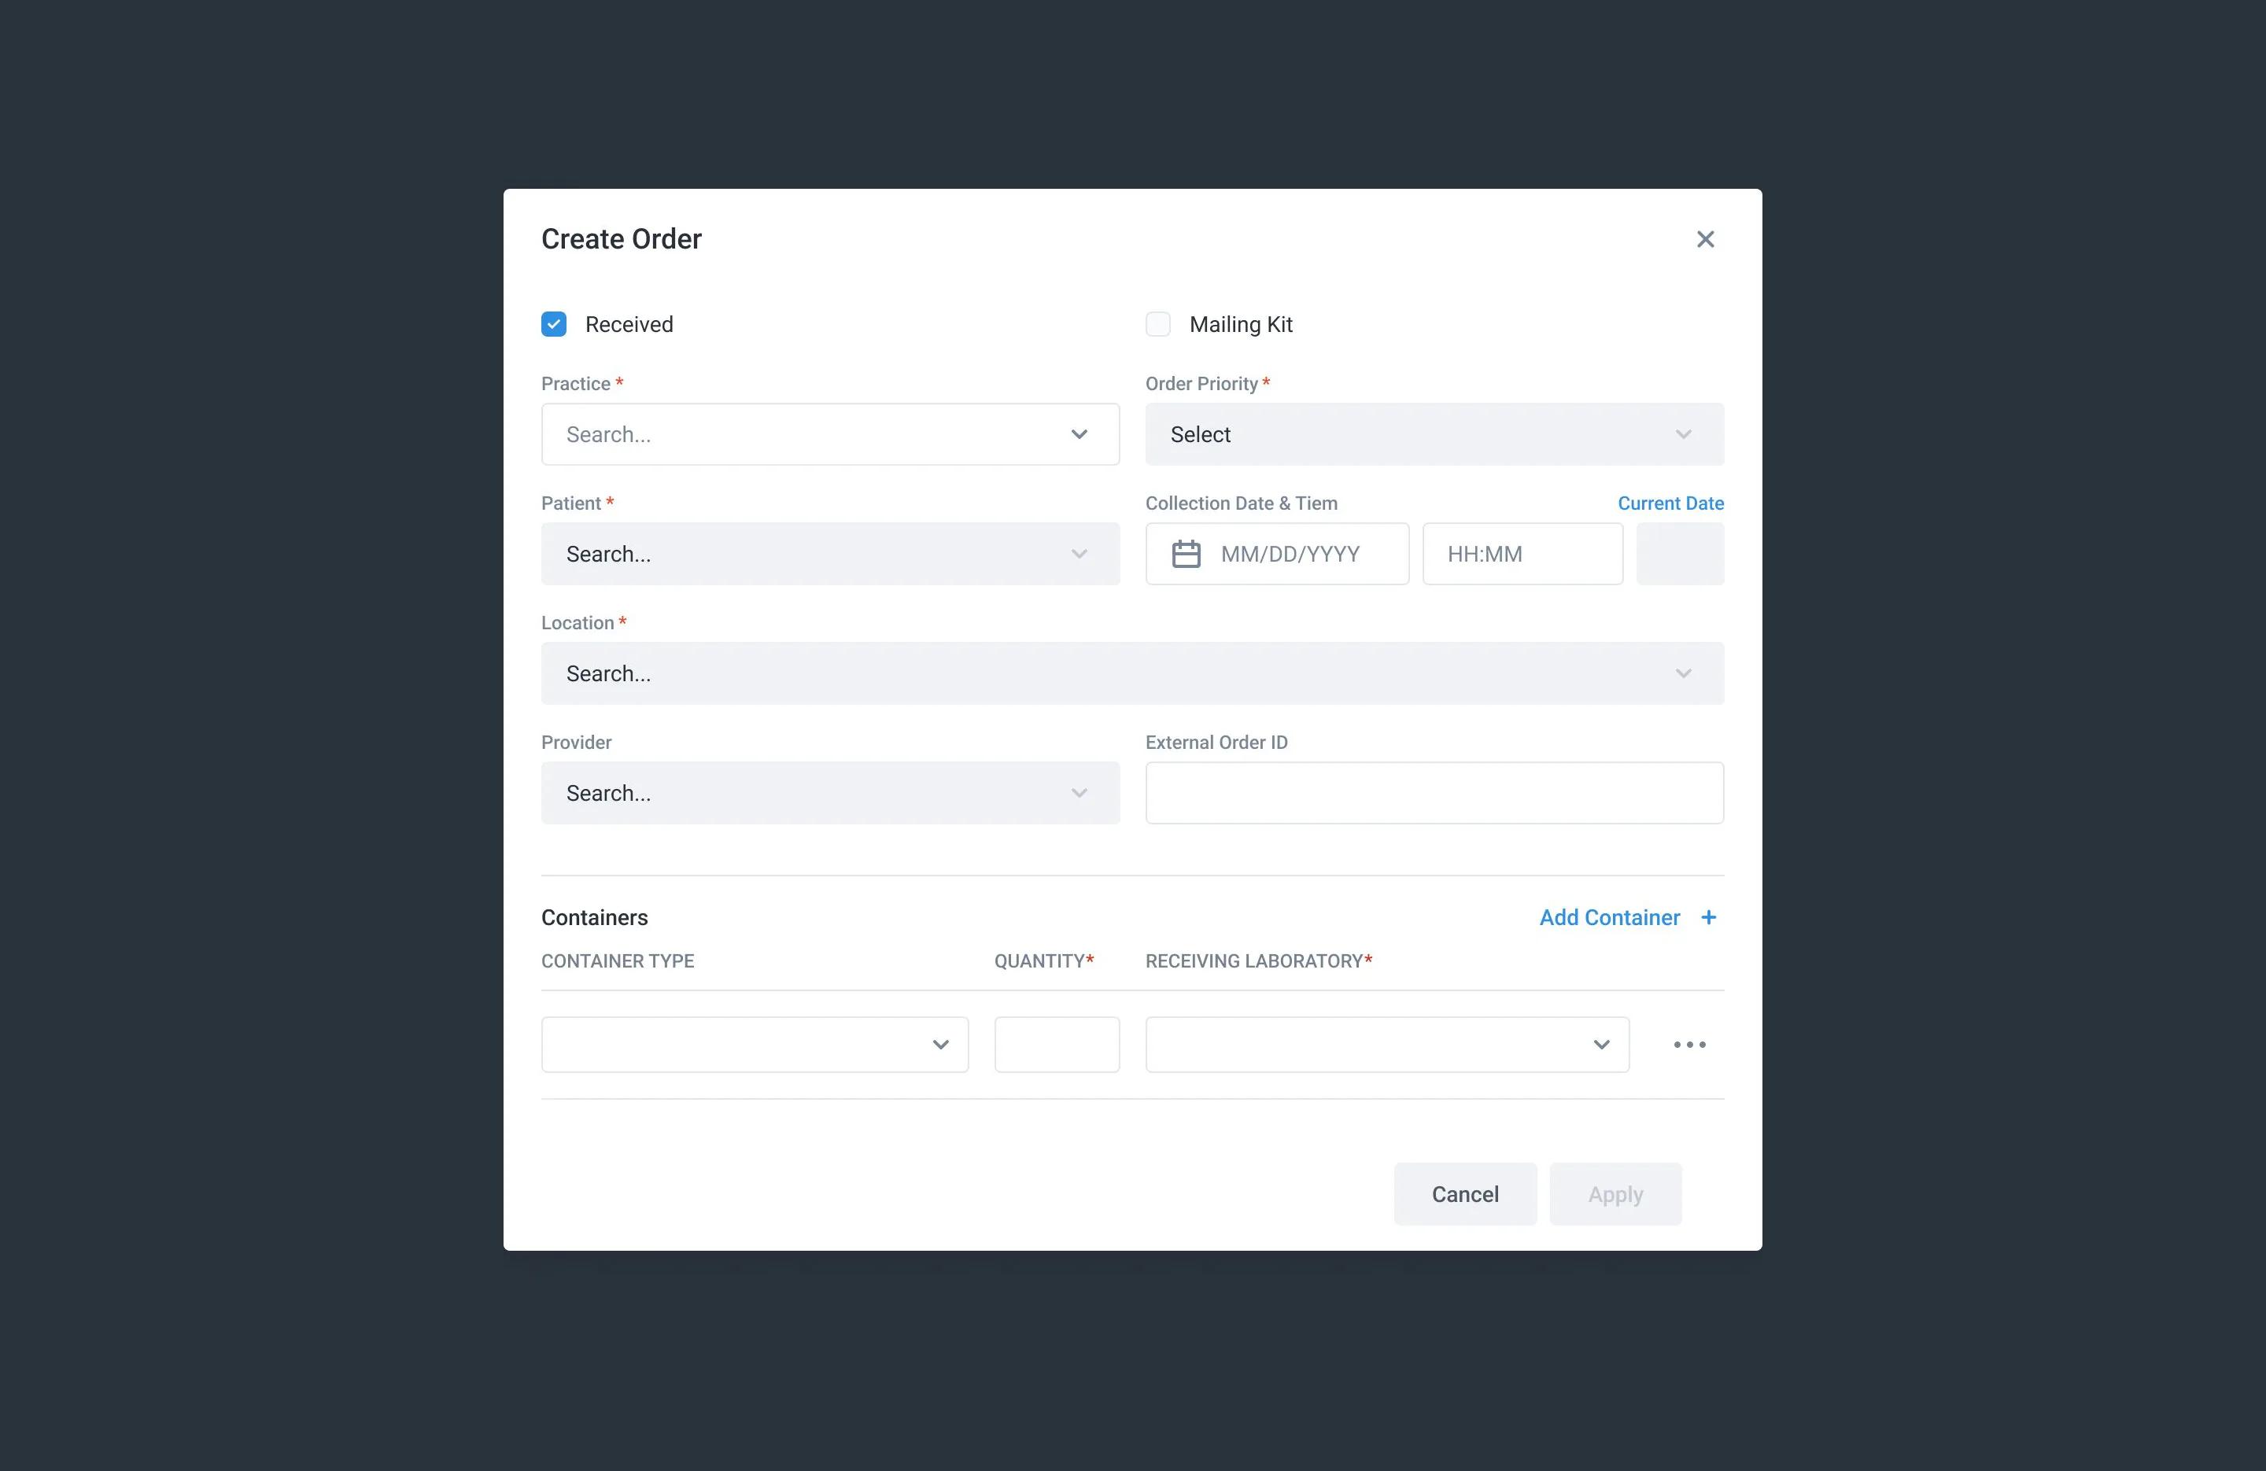The height and width of the screenshot is (1471, 2266).
Task: Close the Create Order dialog
Action: pyautogui.click(x=1705, y=239)
